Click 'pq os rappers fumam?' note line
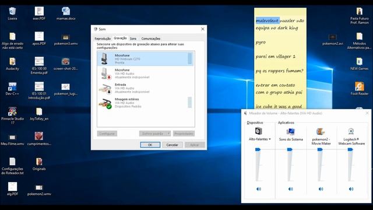The height and width of the screenshot is (210, 373). (x=280, y=71)
